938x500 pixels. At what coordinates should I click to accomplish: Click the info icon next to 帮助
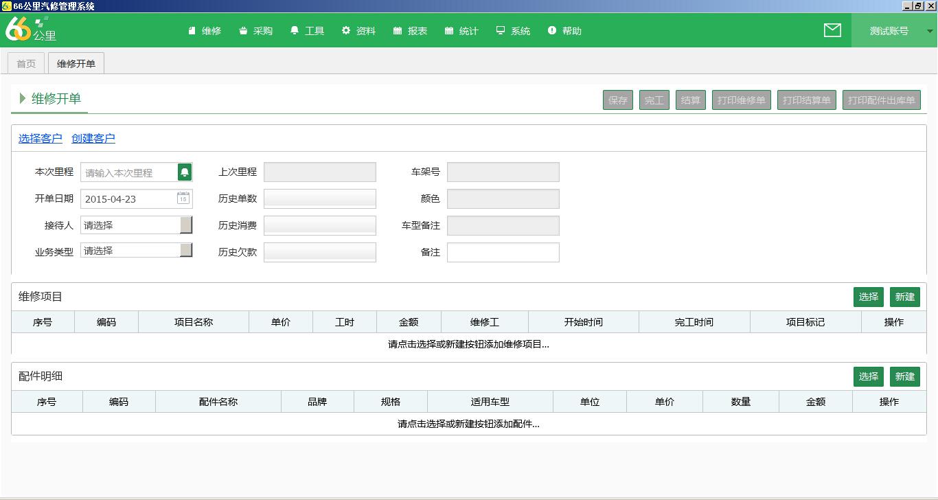pos(550,30)
